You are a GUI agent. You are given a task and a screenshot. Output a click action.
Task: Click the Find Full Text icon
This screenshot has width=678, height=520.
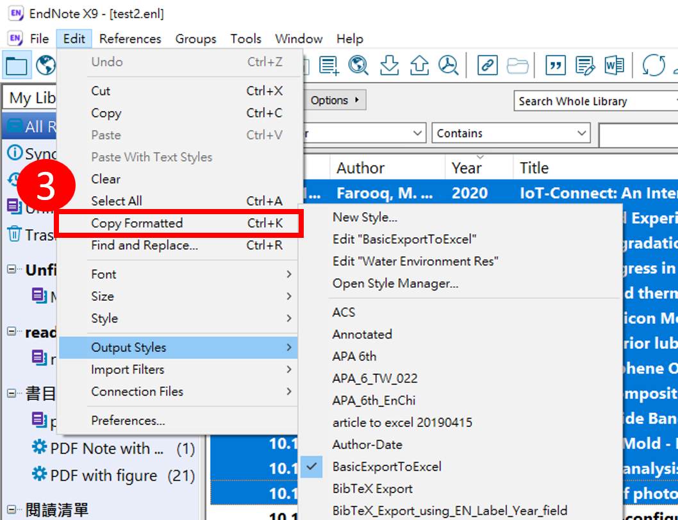[x=449, y=65]
